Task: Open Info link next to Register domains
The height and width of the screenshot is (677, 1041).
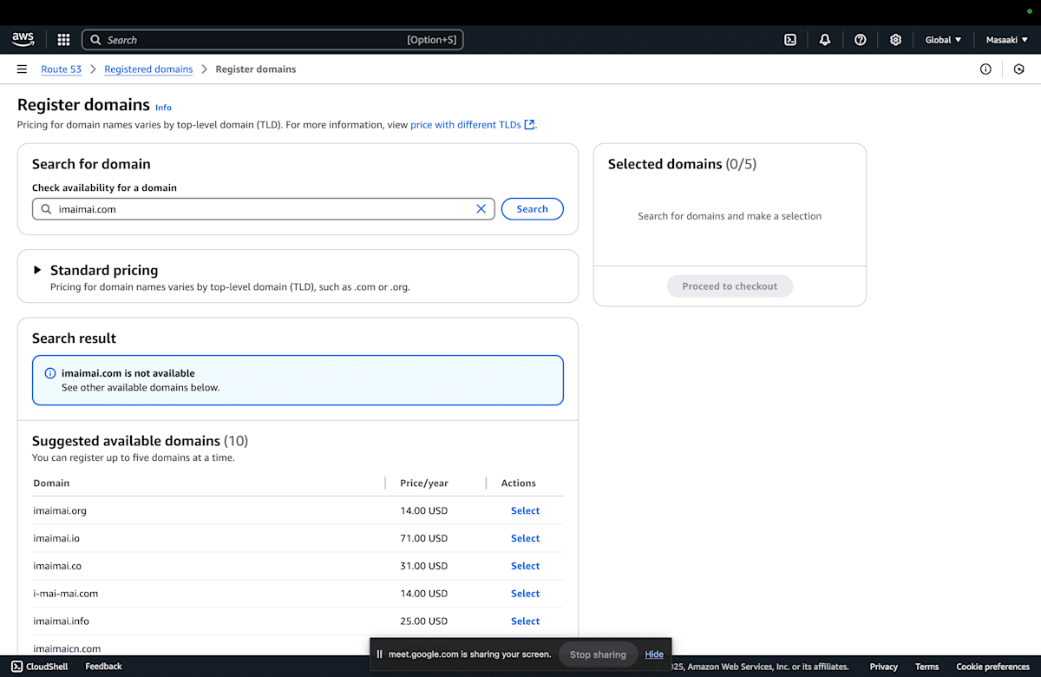Action: pyautogui.click(x=163, y=108)
